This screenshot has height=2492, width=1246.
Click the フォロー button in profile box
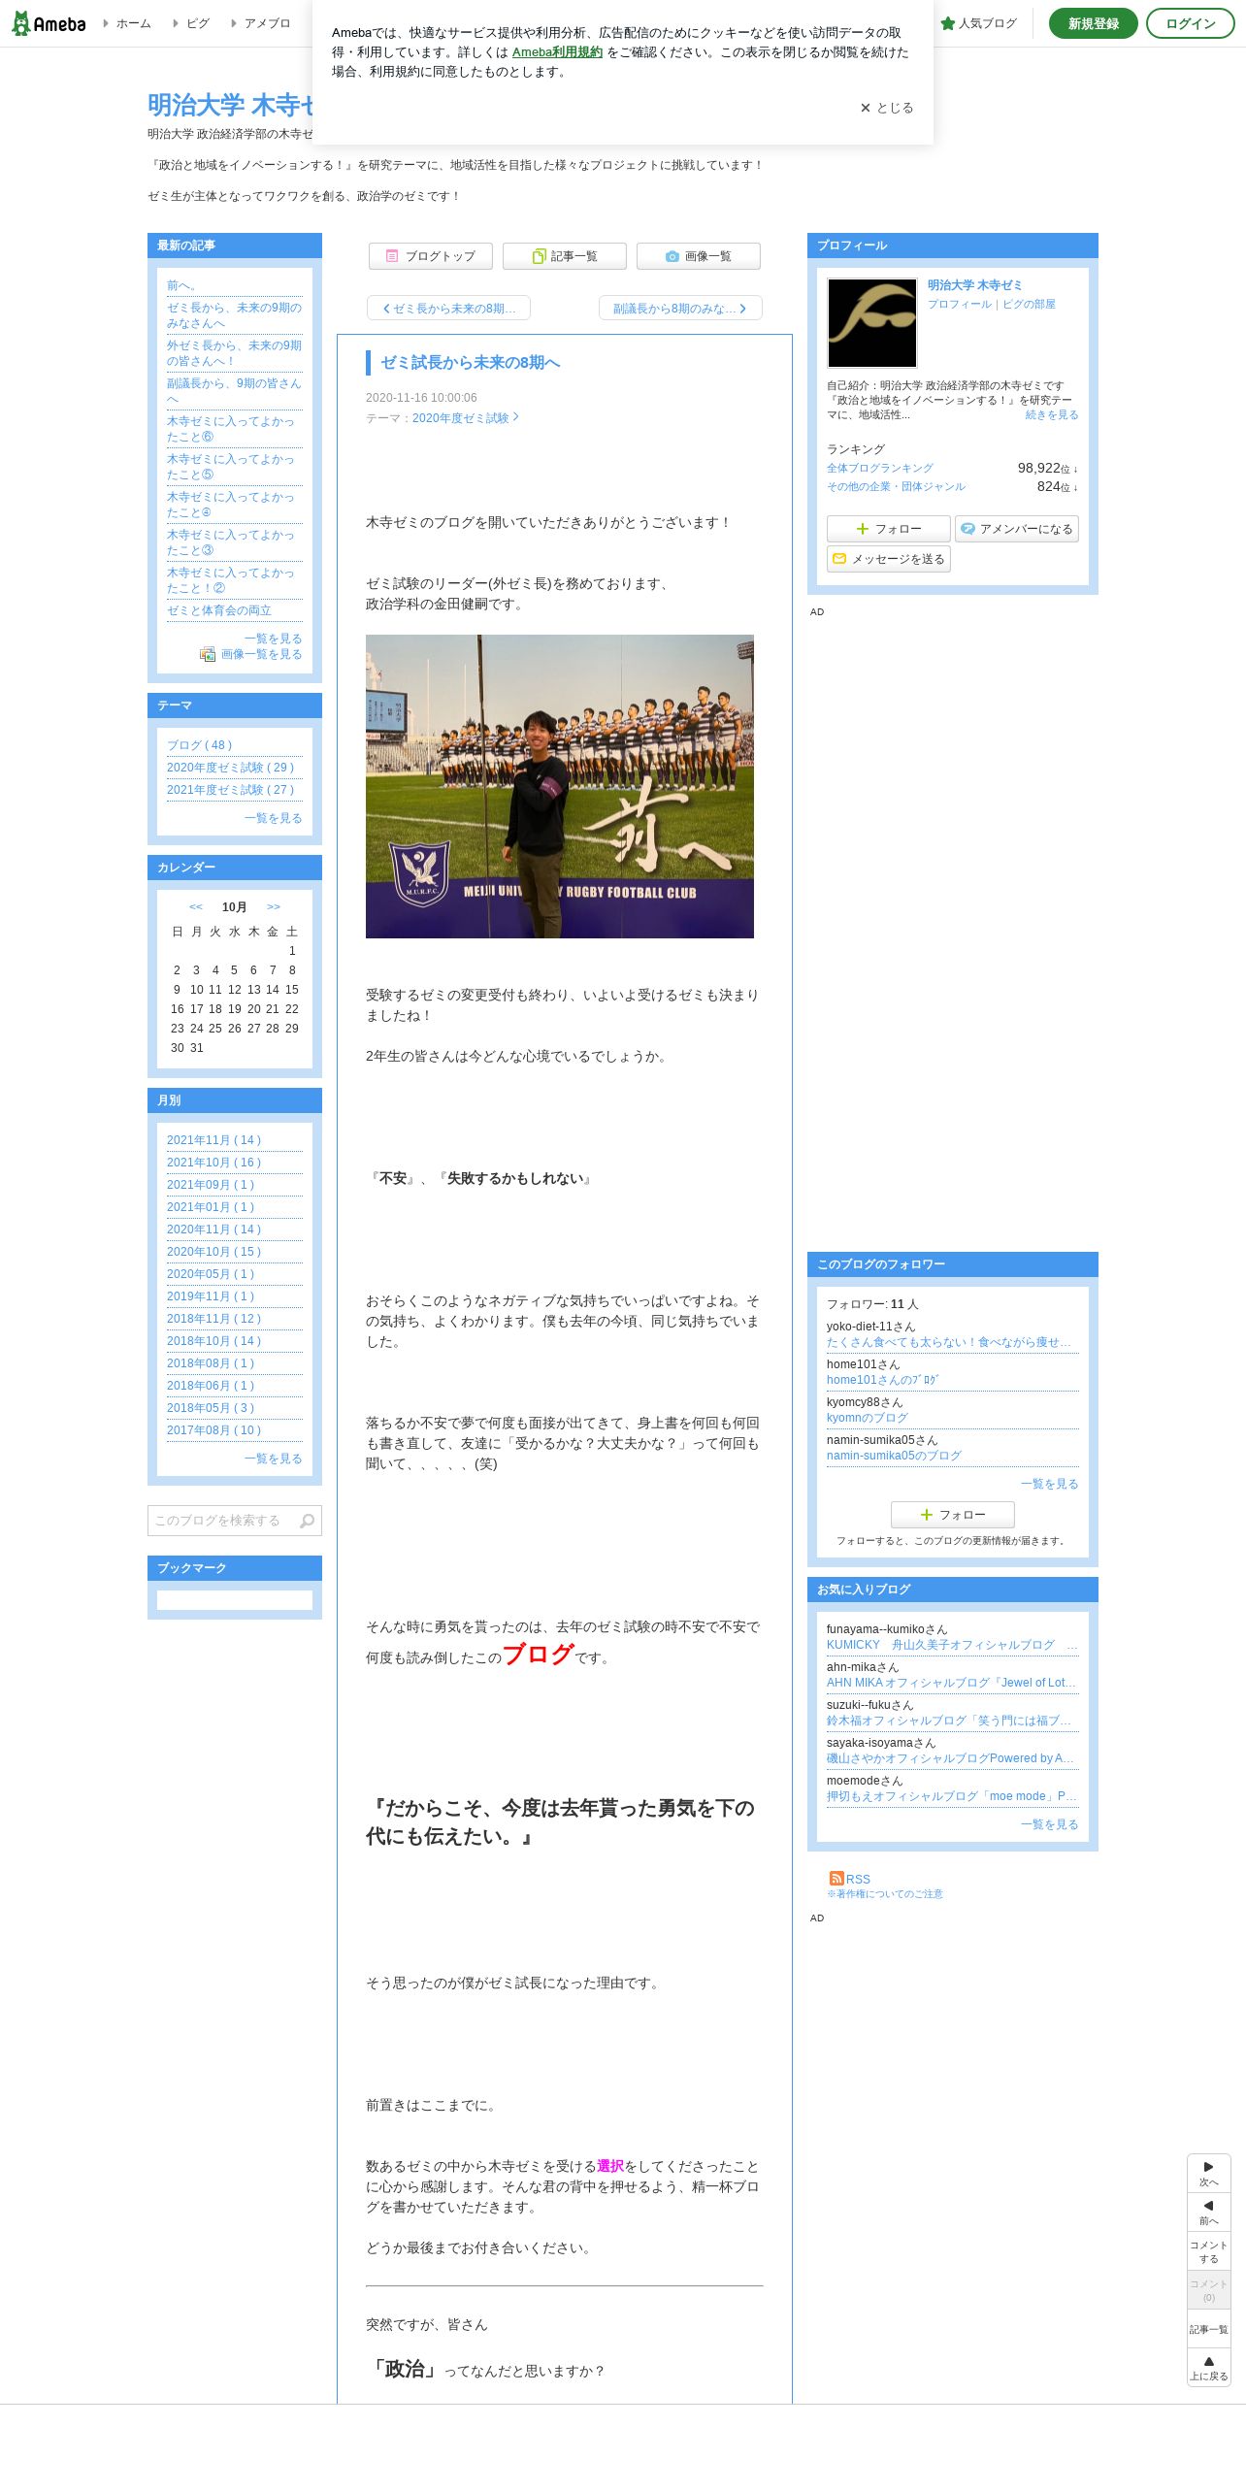889,529
